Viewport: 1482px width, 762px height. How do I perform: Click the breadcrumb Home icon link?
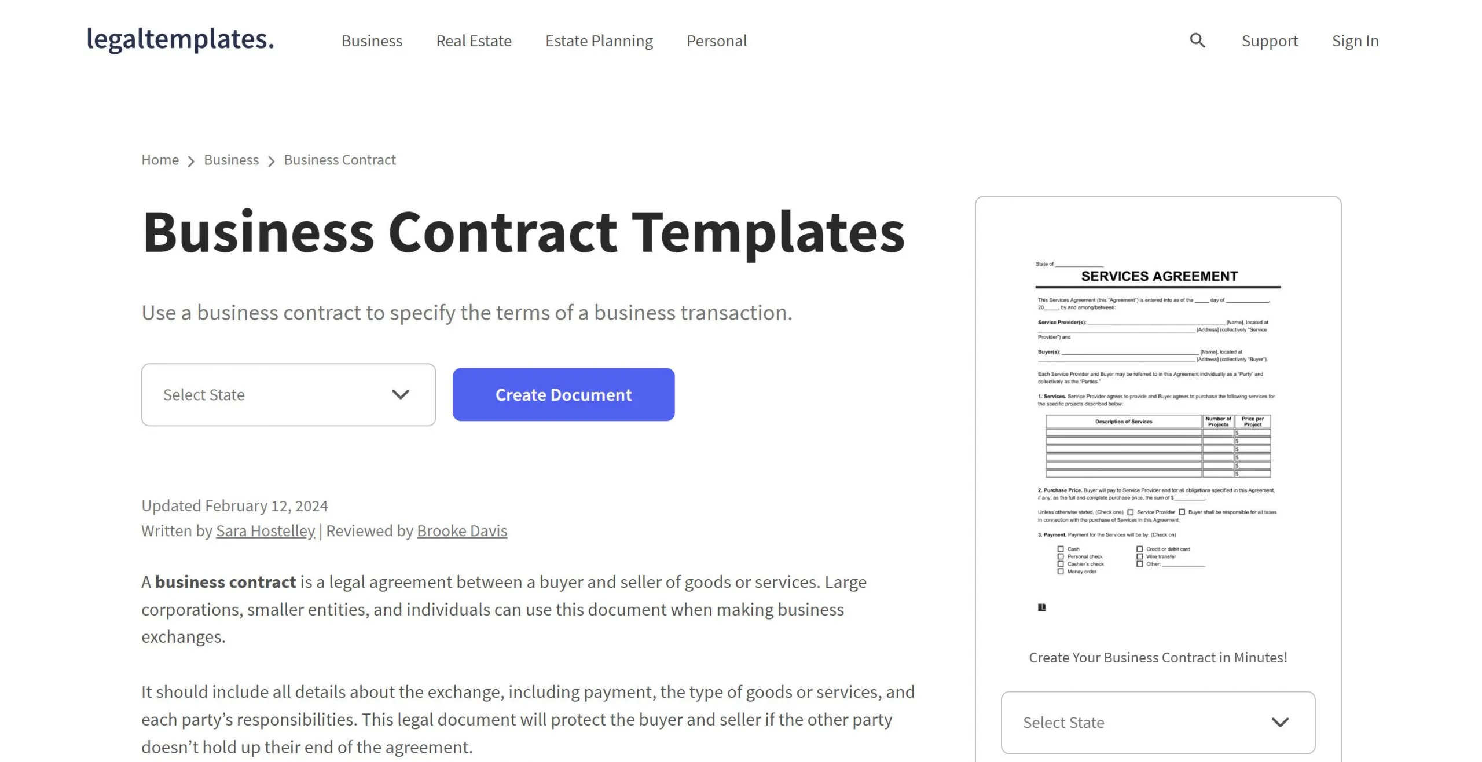pyautogui.click(x=159, y=159)
